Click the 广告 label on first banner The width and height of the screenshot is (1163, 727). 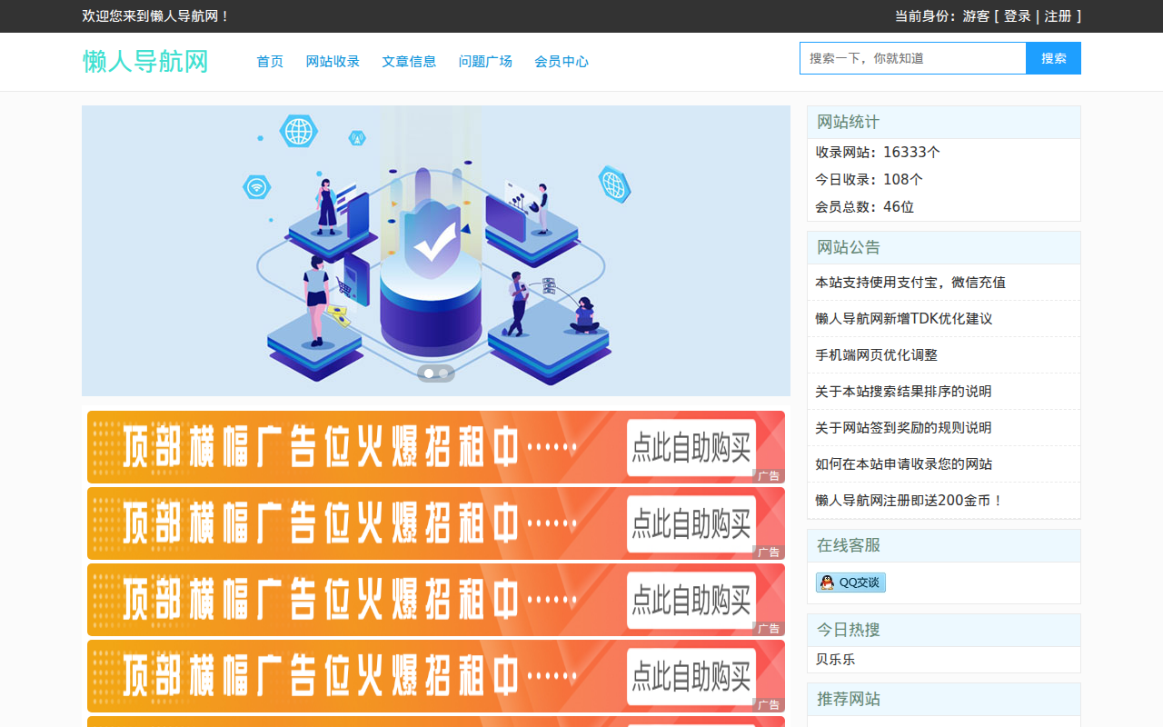(769, 475)
